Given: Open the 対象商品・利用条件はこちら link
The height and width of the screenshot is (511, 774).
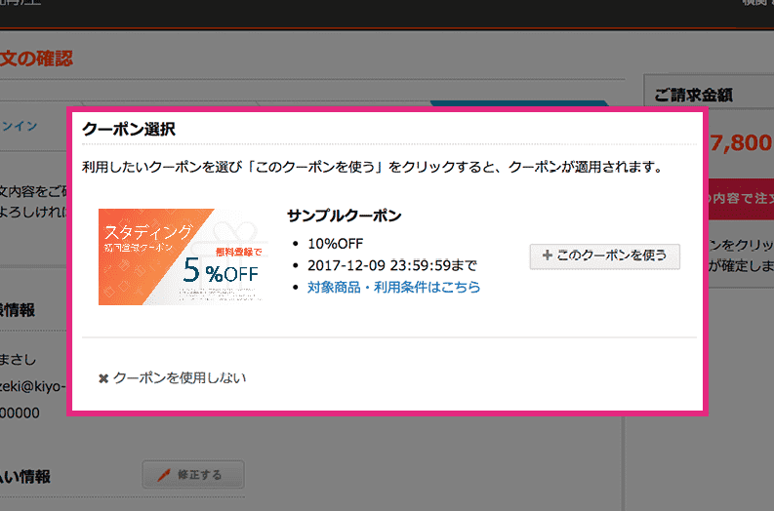Looking at the screenshot, I should point(393,287).
